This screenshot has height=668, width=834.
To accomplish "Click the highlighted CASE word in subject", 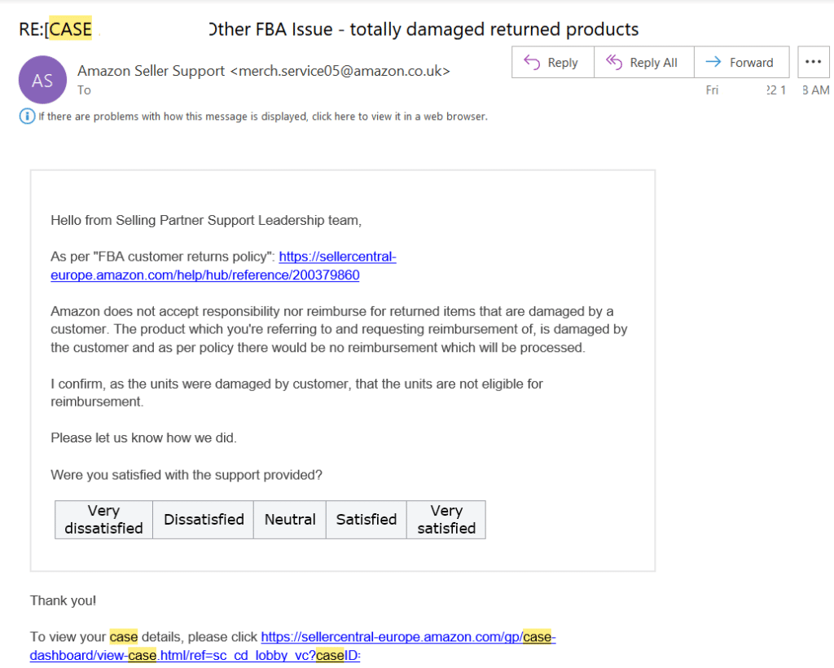I will click(70, 29).
